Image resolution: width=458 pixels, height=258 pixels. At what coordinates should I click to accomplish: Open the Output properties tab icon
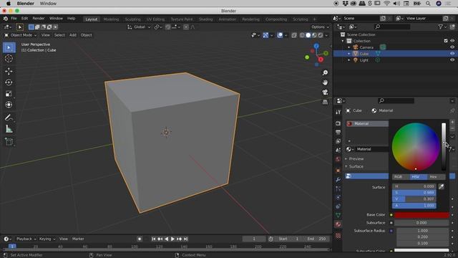338,132
